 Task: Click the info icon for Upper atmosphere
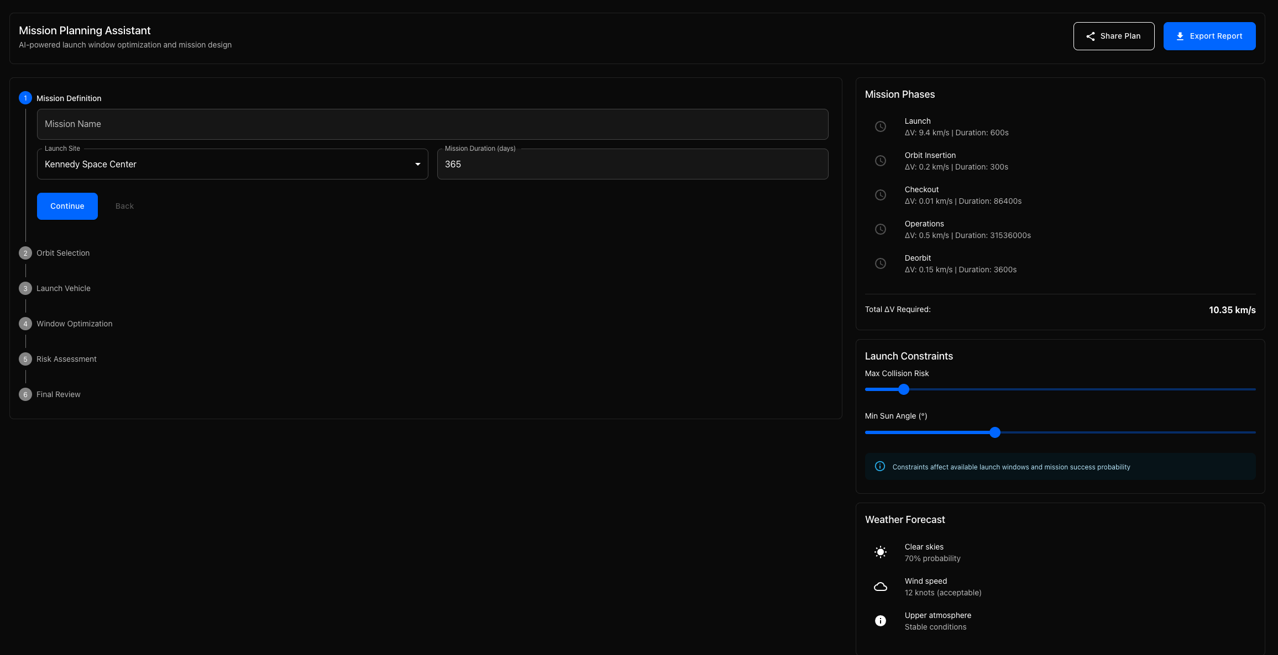(881, 621)
